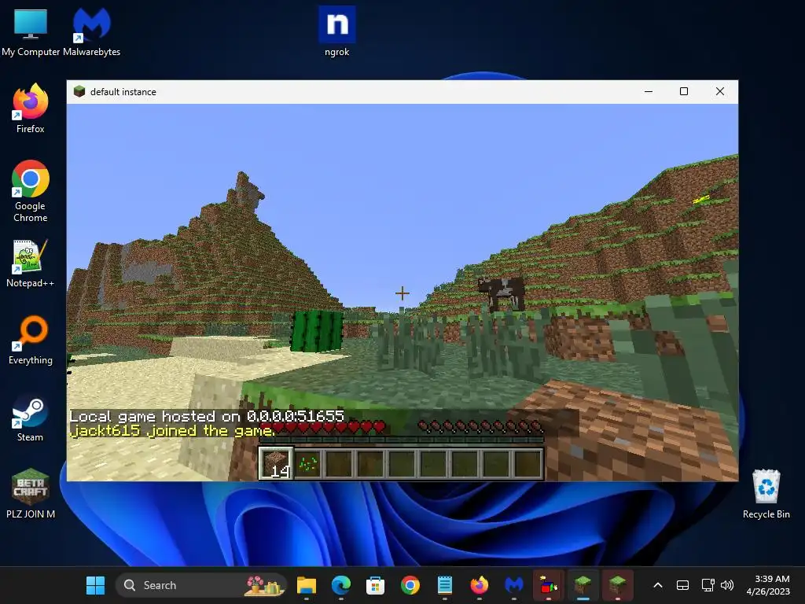Expand the system tray hidden icons chevron
The image size is (805, 604).
(658, 585)
